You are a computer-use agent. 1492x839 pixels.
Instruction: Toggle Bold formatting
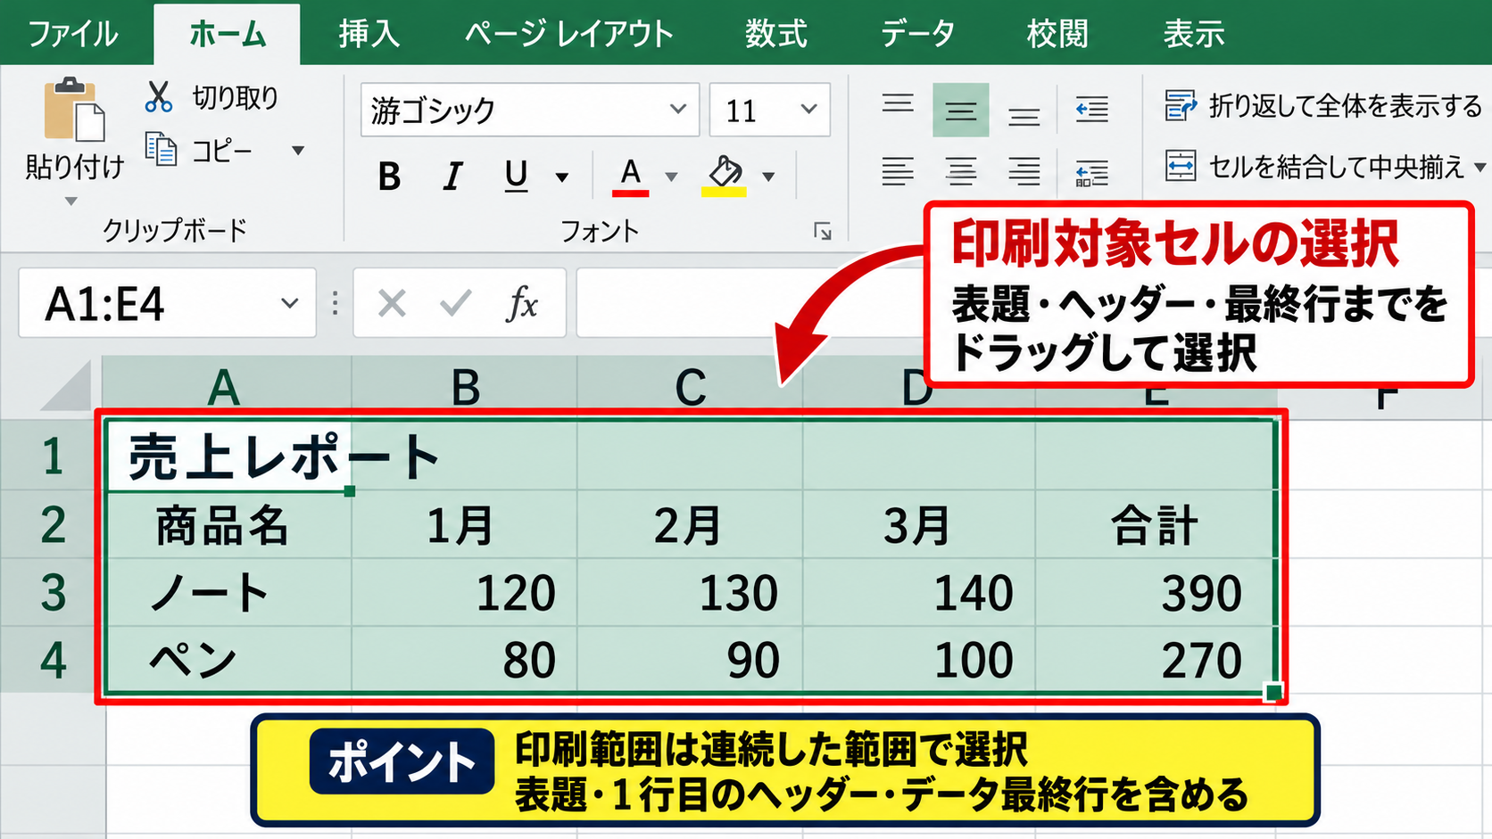coord(389,177)
